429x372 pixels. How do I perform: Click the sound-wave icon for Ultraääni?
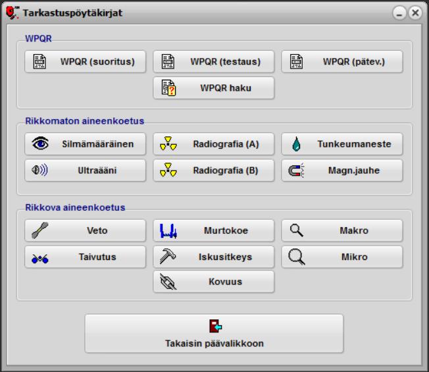coord(39,170)
